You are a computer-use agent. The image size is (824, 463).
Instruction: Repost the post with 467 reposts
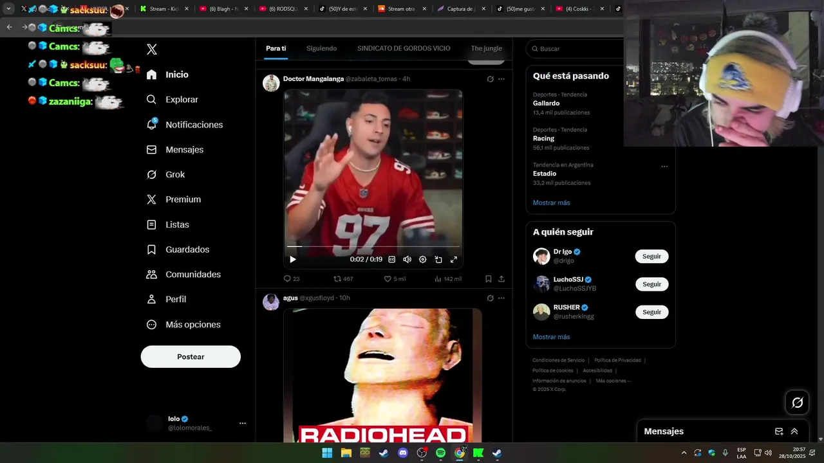343,279
